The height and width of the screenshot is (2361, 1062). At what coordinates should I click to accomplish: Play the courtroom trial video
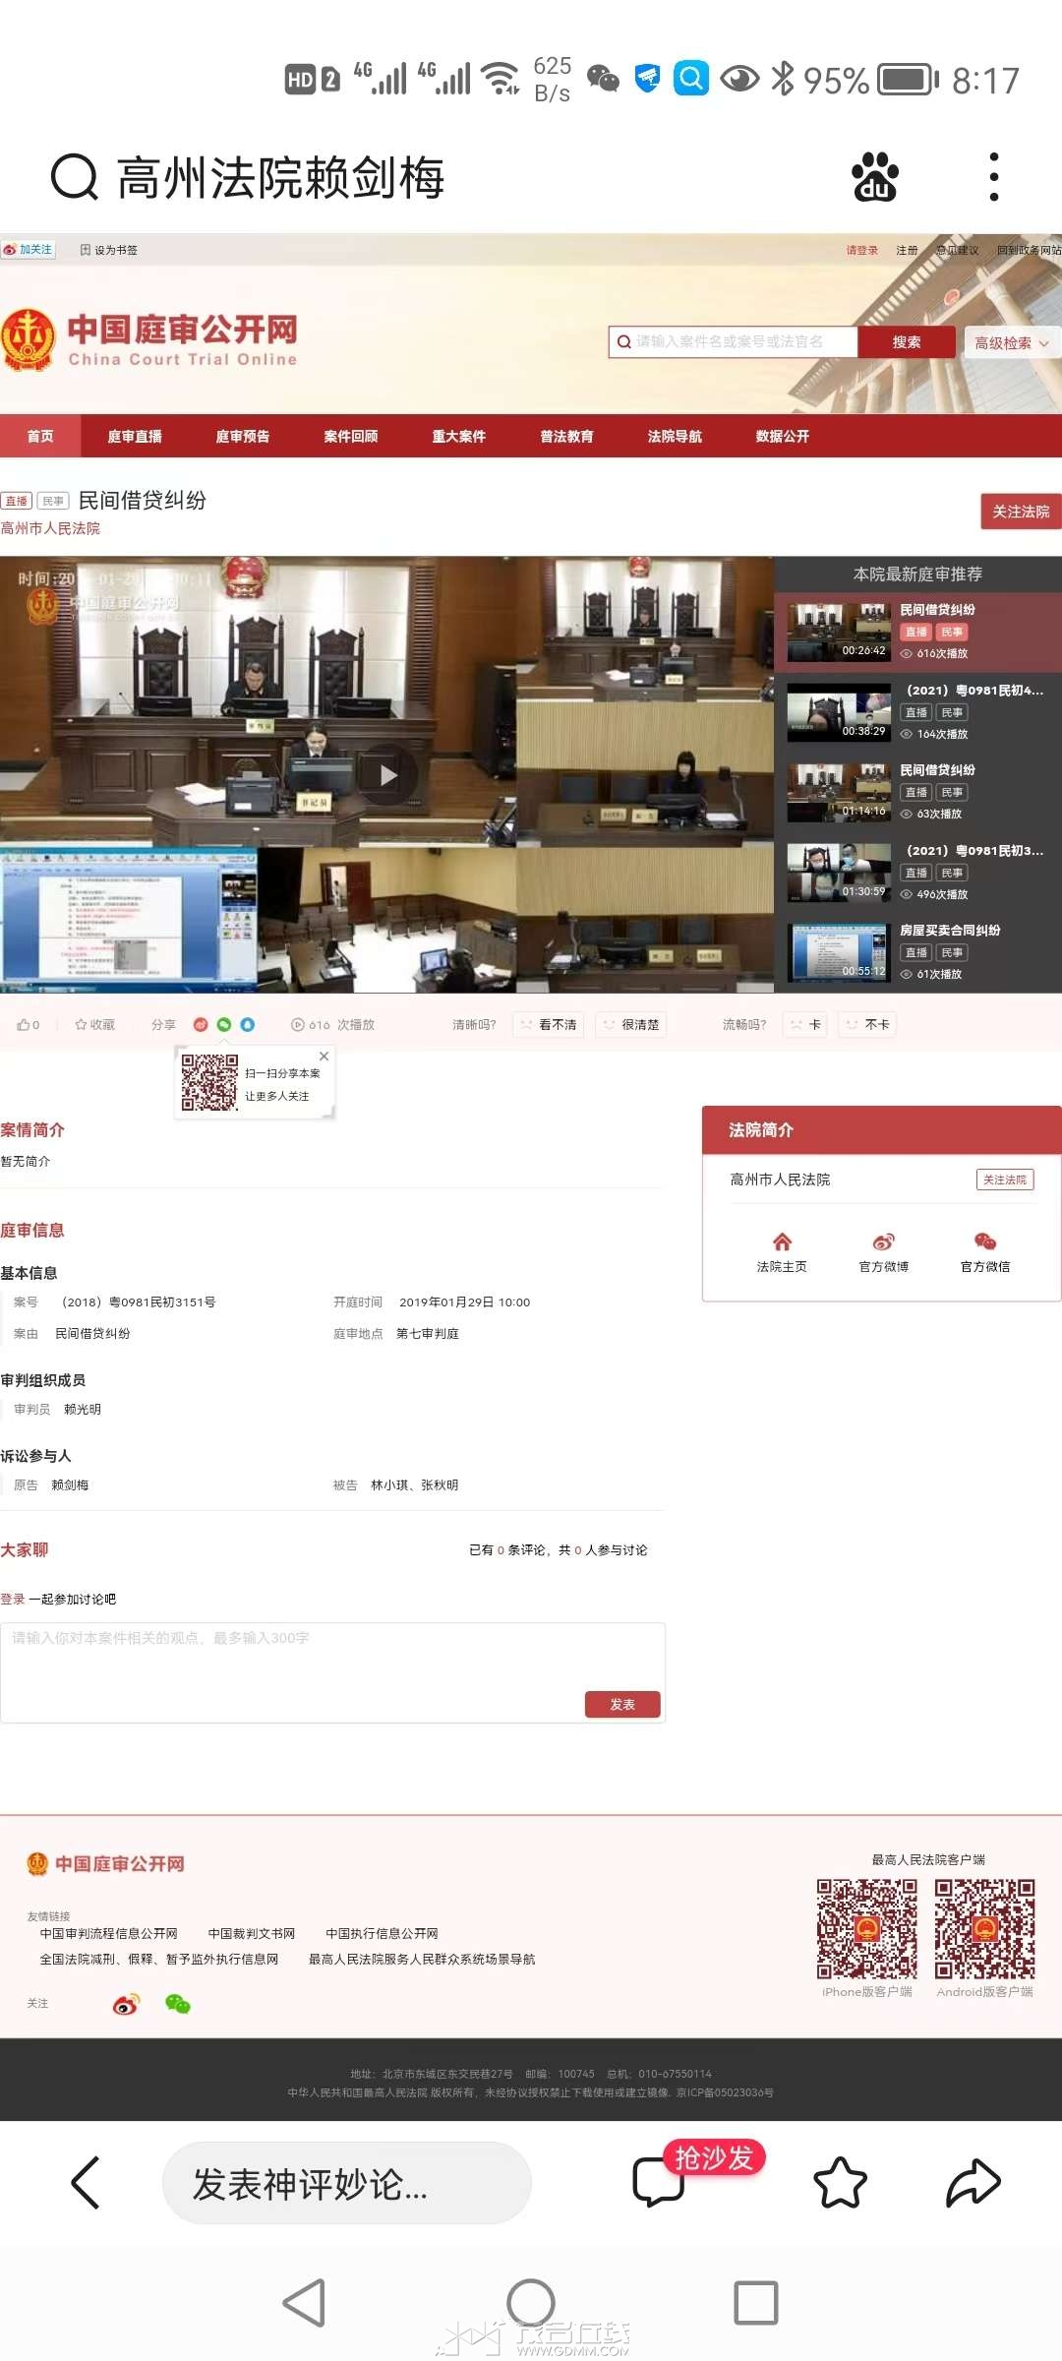pos(387,775)
